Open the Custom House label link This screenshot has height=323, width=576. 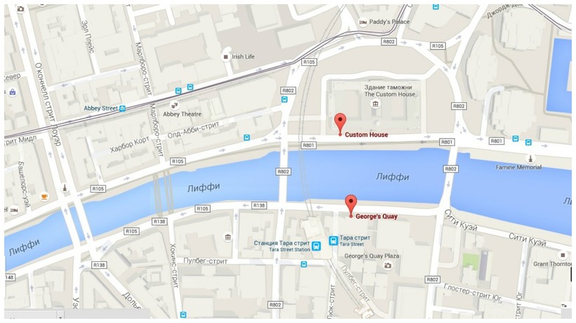[x=366, y=135]
